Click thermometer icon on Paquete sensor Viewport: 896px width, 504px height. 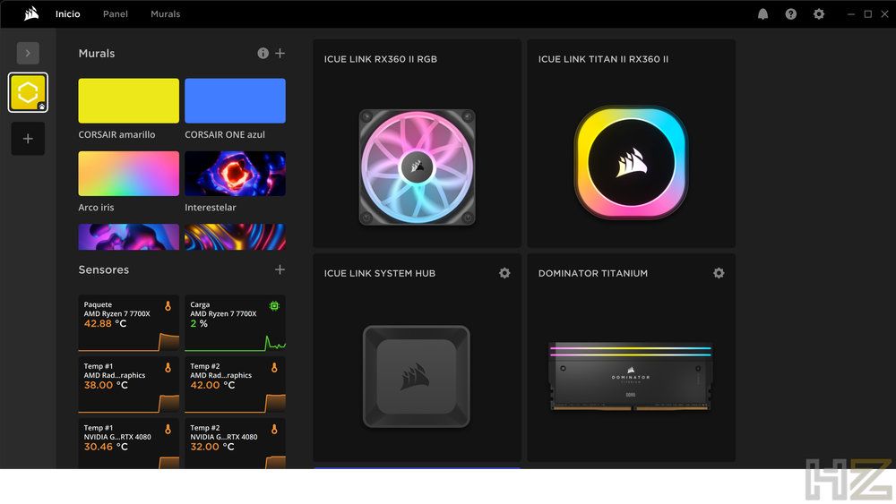[168, 306]
